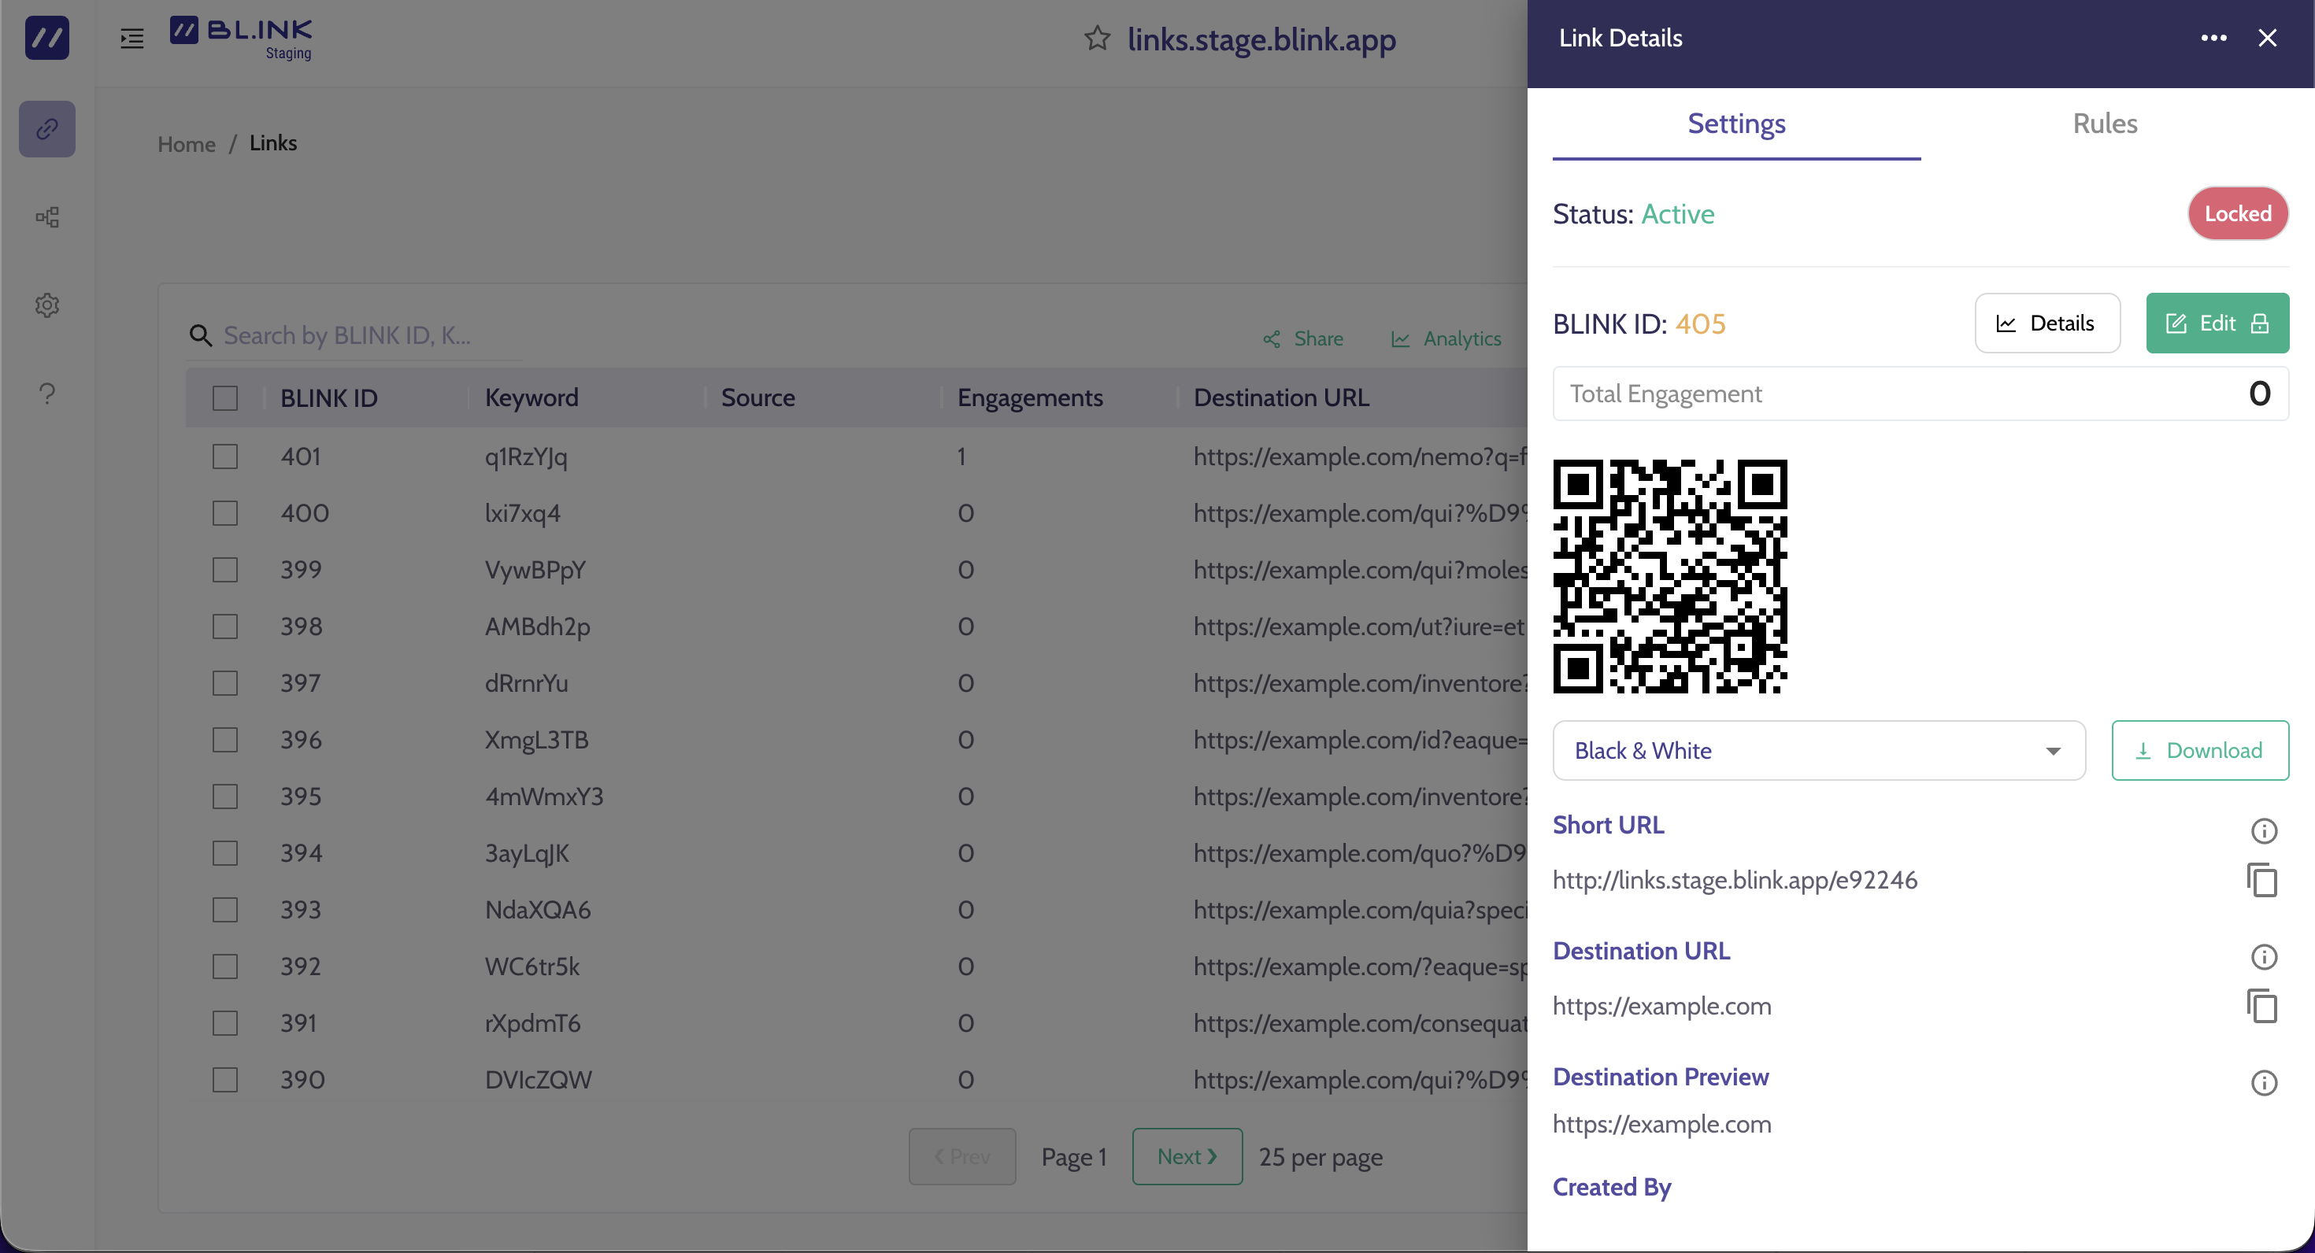This screenshot has height=1253, width=2315.
Task: Switch to the Rules tab
Action: pyautogui.click(x=2105, y=123)
